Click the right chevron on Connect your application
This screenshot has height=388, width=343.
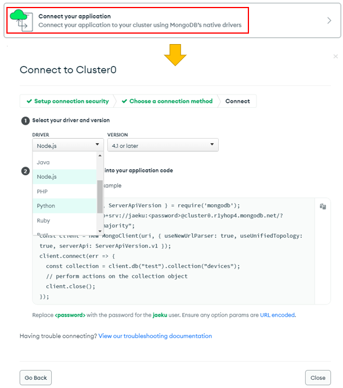[x=329, y=20]
